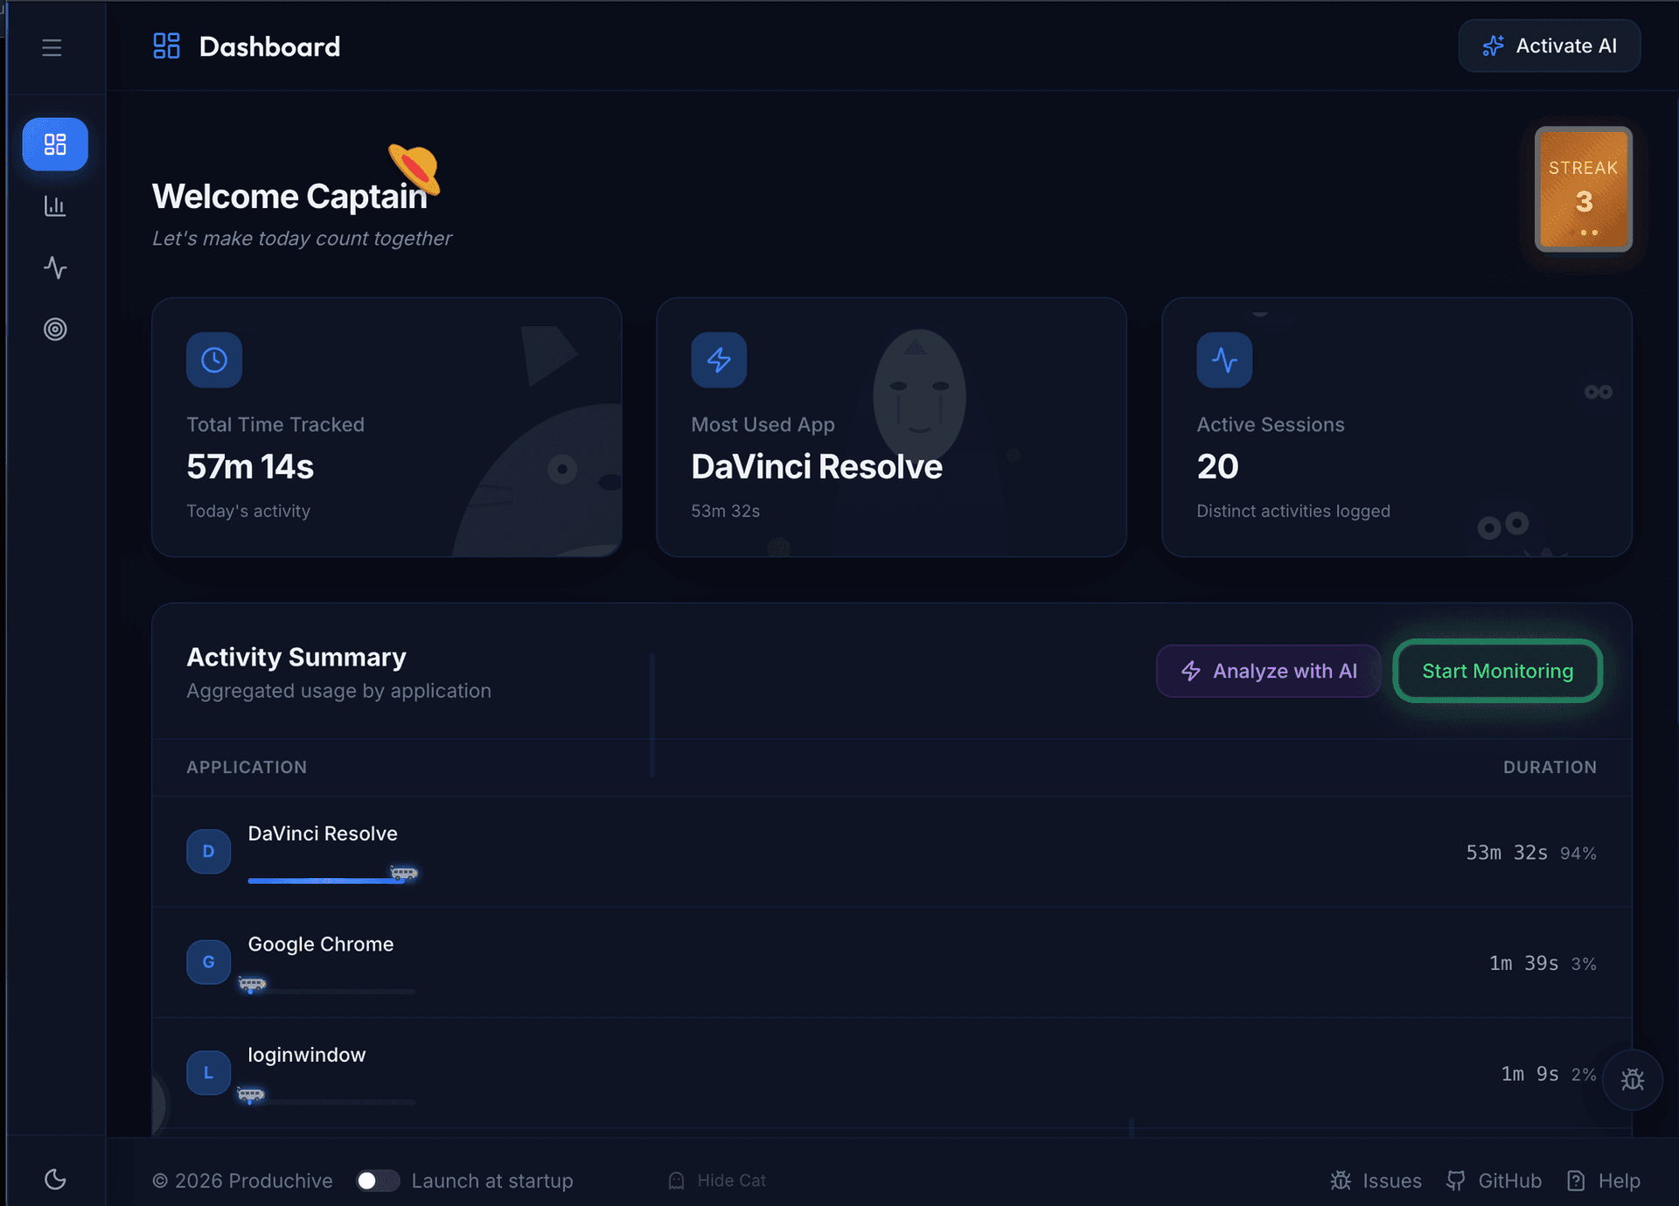Viewport: 1679px width, 1206px height.
Task: Click the Today's activity caption
Action: 248,511
